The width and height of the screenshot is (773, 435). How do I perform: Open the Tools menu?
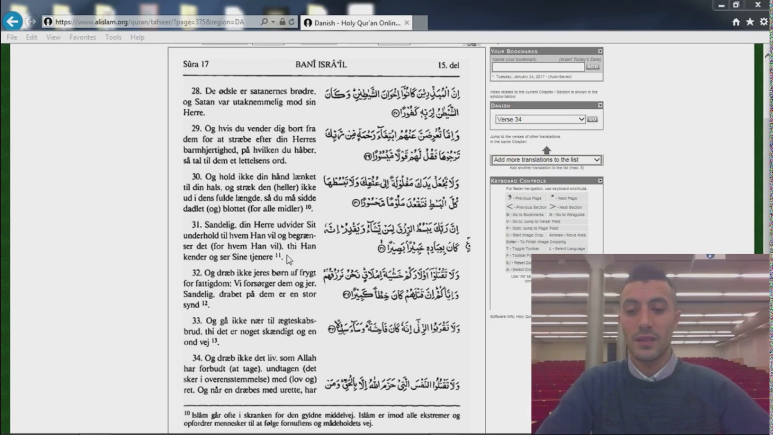pyautogui.click(x=113, y=37)
